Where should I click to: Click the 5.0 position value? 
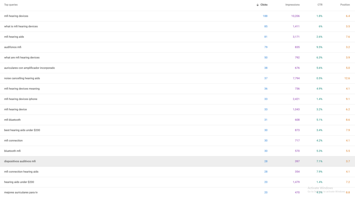pos(348,68)
